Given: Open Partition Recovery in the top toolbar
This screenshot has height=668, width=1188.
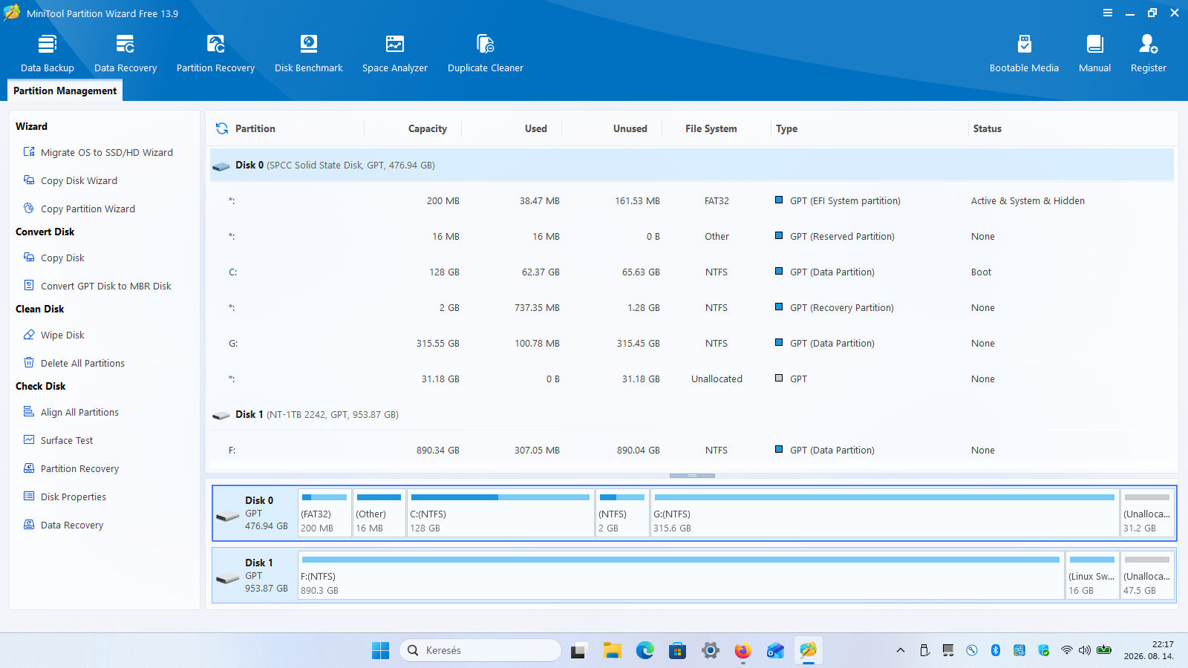Looking at the screenshot, I should [x=215, y=53].
